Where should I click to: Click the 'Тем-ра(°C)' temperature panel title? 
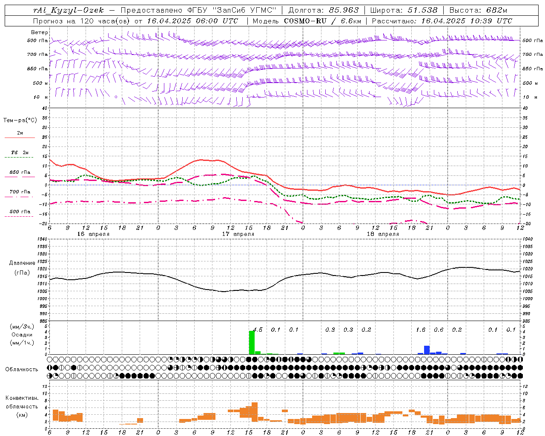[x=20, y=120]
